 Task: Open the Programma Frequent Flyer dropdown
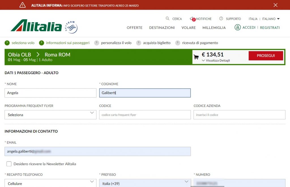[50, 115]
